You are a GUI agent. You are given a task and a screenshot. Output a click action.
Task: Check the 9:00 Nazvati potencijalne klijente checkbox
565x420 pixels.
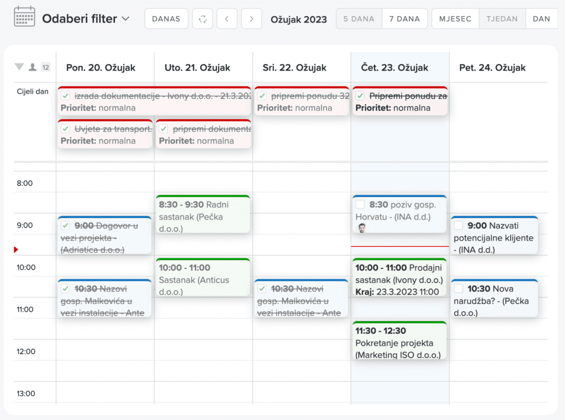click(458, 225)
